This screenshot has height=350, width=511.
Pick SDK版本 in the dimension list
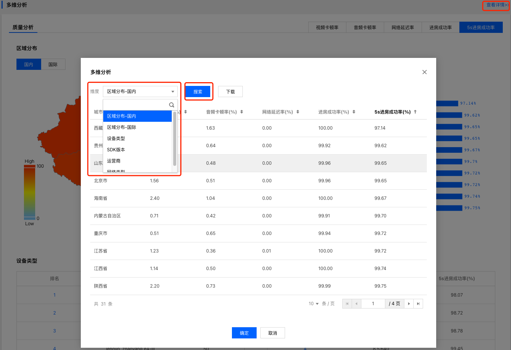tap(116, 150)
